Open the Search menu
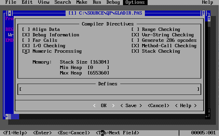 point(63,2)
